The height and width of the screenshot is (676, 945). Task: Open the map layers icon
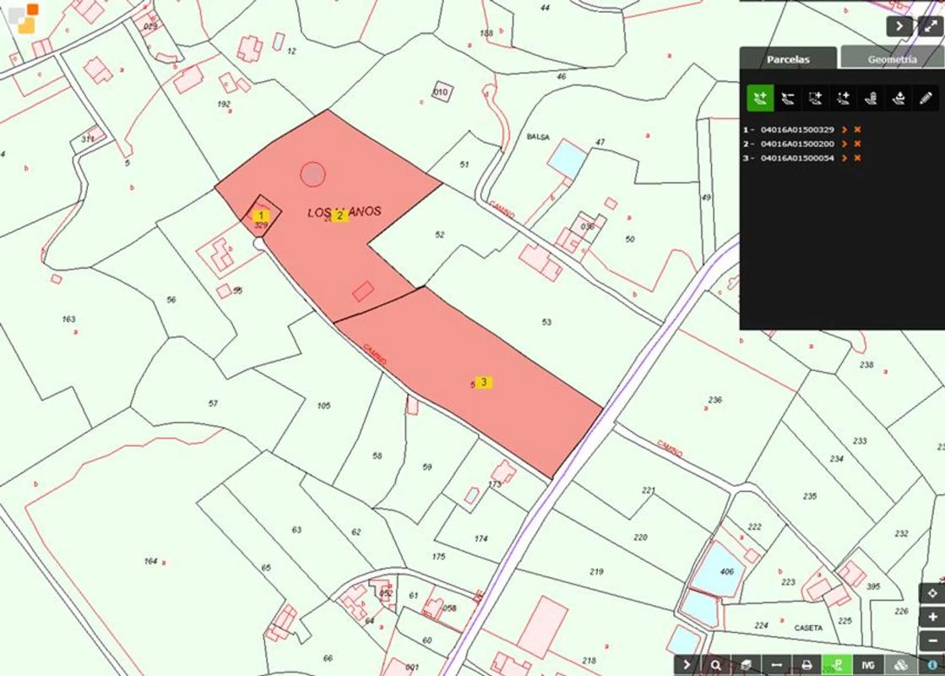[746, 665]
